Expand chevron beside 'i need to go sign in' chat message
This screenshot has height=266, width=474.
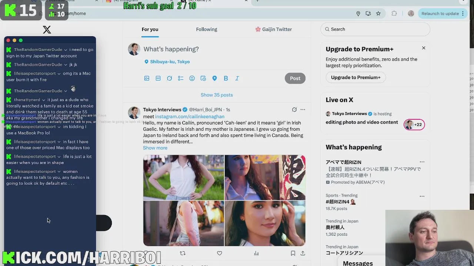[x=66, y=50]
